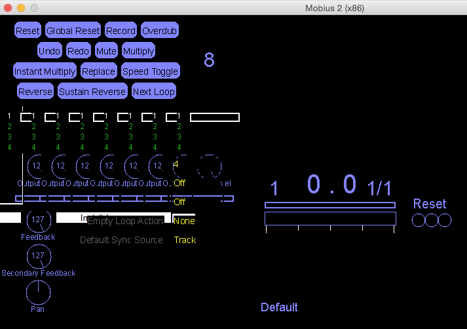Click the Reset mode status text
Screen dimensions: 467x329
(430, 204)
